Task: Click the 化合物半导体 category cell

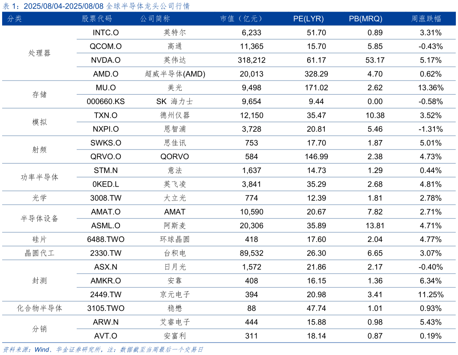Action: pyautogui.click(x=39, y=308)
